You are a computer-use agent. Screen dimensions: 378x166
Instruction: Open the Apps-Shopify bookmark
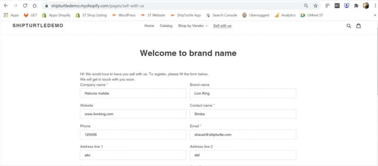(x=56, y=15)
